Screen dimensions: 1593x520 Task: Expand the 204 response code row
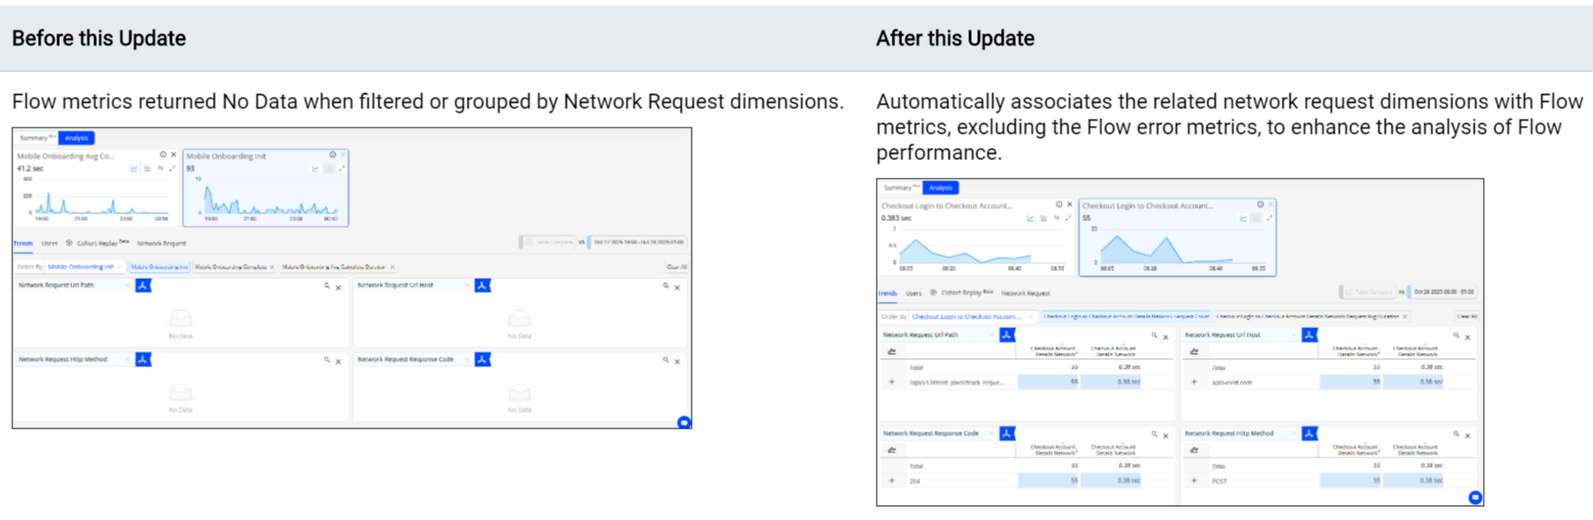[892, 480]
